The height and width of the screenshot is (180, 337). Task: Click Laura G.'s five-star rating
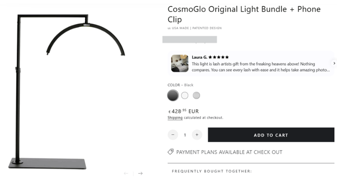(218, 57)
